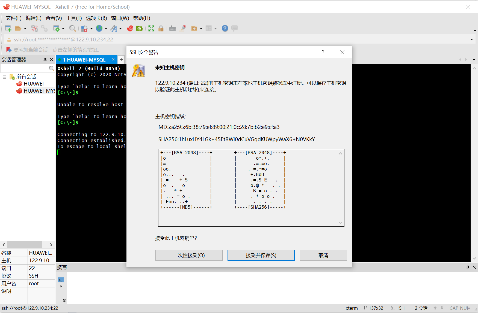
Task: Add a new tab with the plus button
Action: tap(121, 59)
